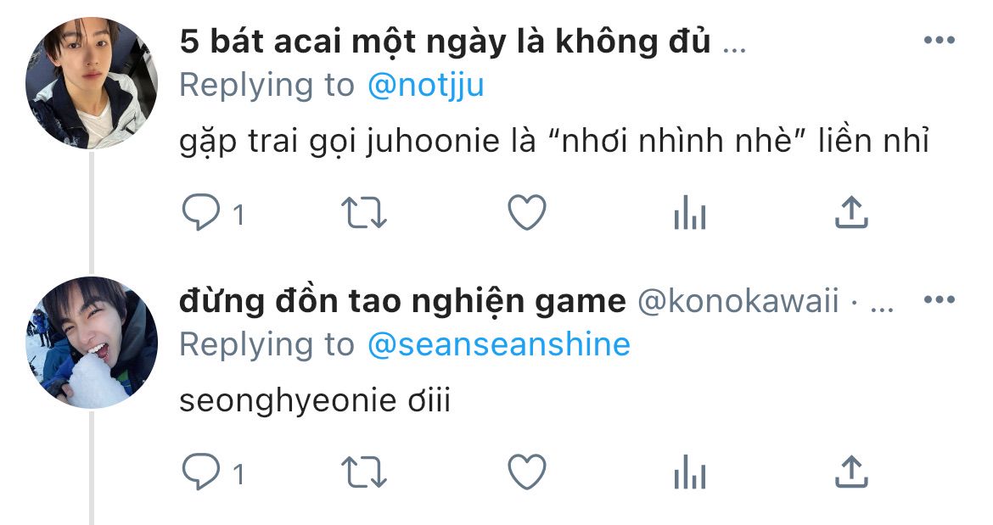Open more options for konokawaii's tweet
993x525 pixels.
(x=940, y=300)
